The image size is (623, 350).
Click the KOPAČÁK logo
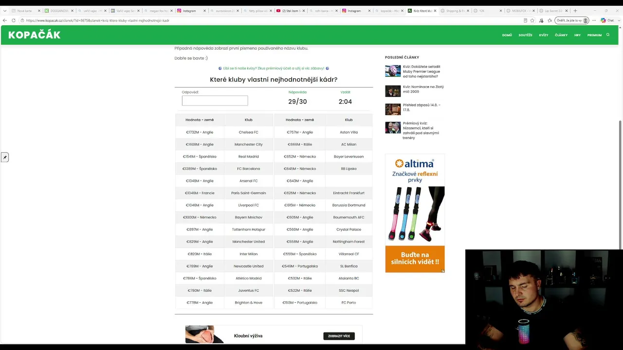point(35,35)
